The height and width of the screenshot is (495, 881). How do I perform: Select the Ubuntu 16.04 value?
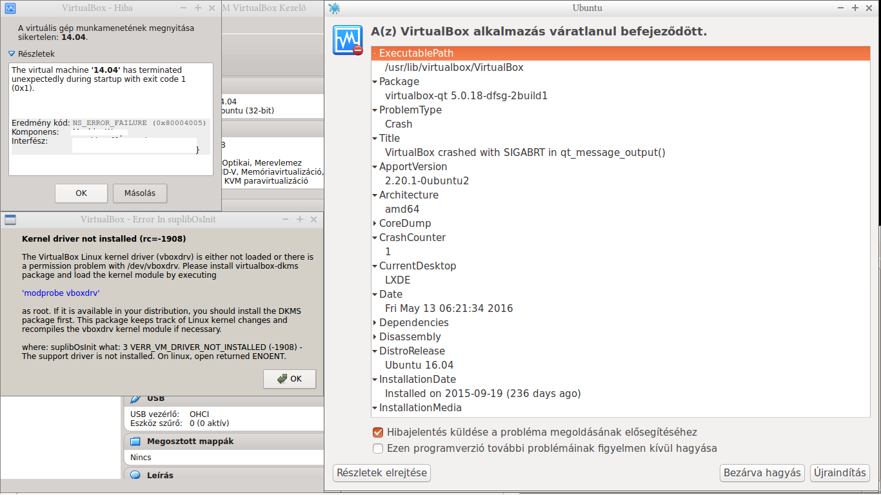419,365
